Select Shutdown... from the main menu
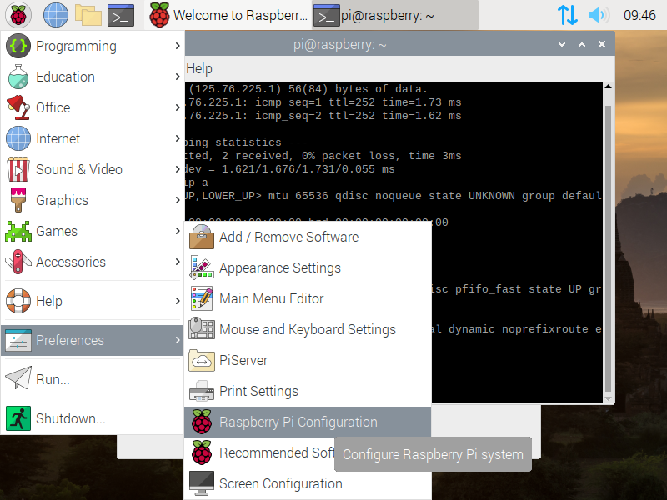667x500 pixels. (x=92, y=418)
